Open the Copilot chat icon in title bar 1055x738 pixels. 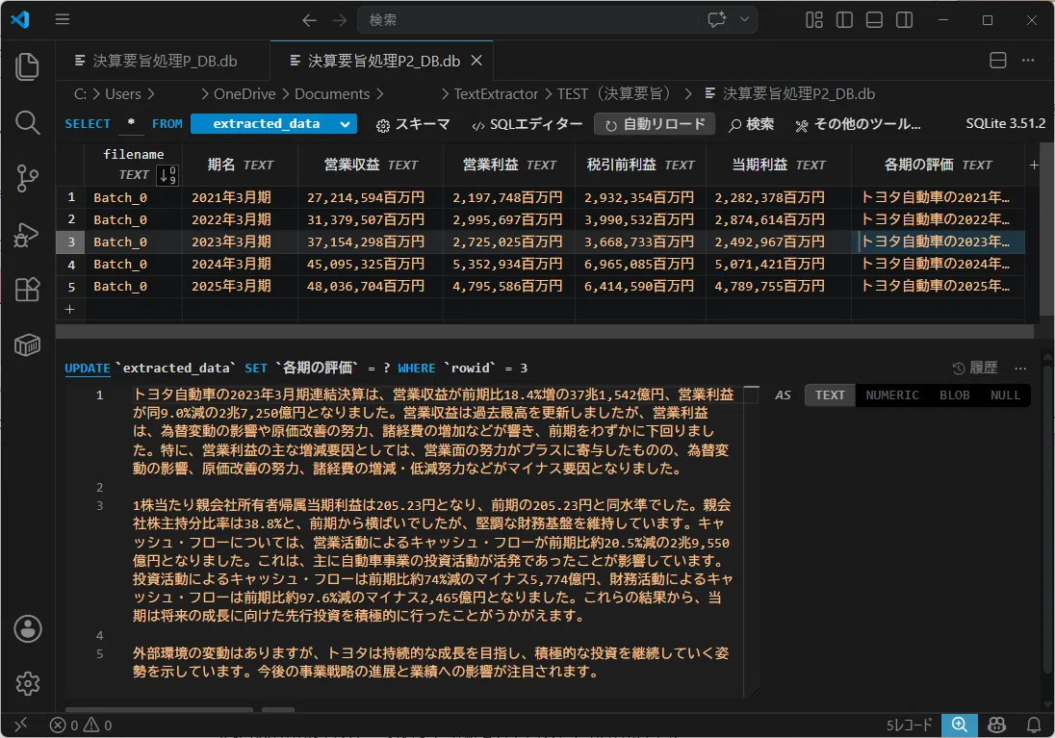(717, 19)
